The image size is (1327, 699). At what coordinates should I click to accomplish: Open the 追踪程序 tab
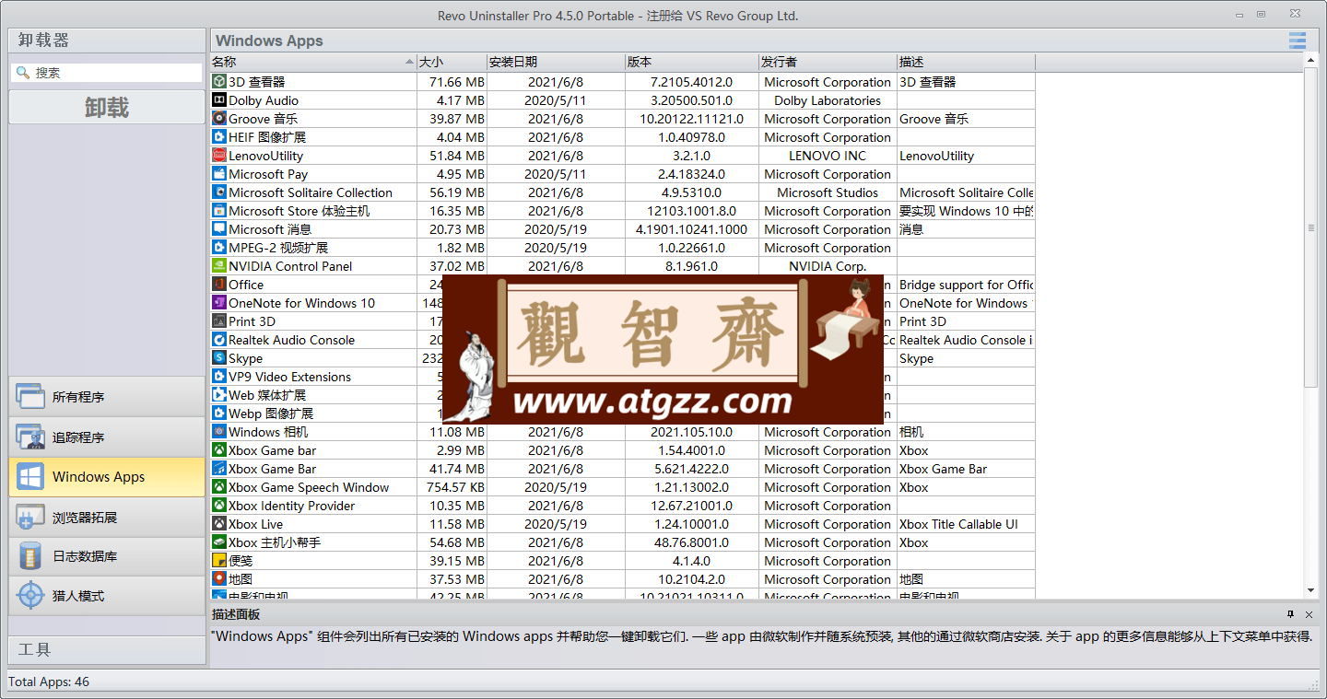pos(107,437)
